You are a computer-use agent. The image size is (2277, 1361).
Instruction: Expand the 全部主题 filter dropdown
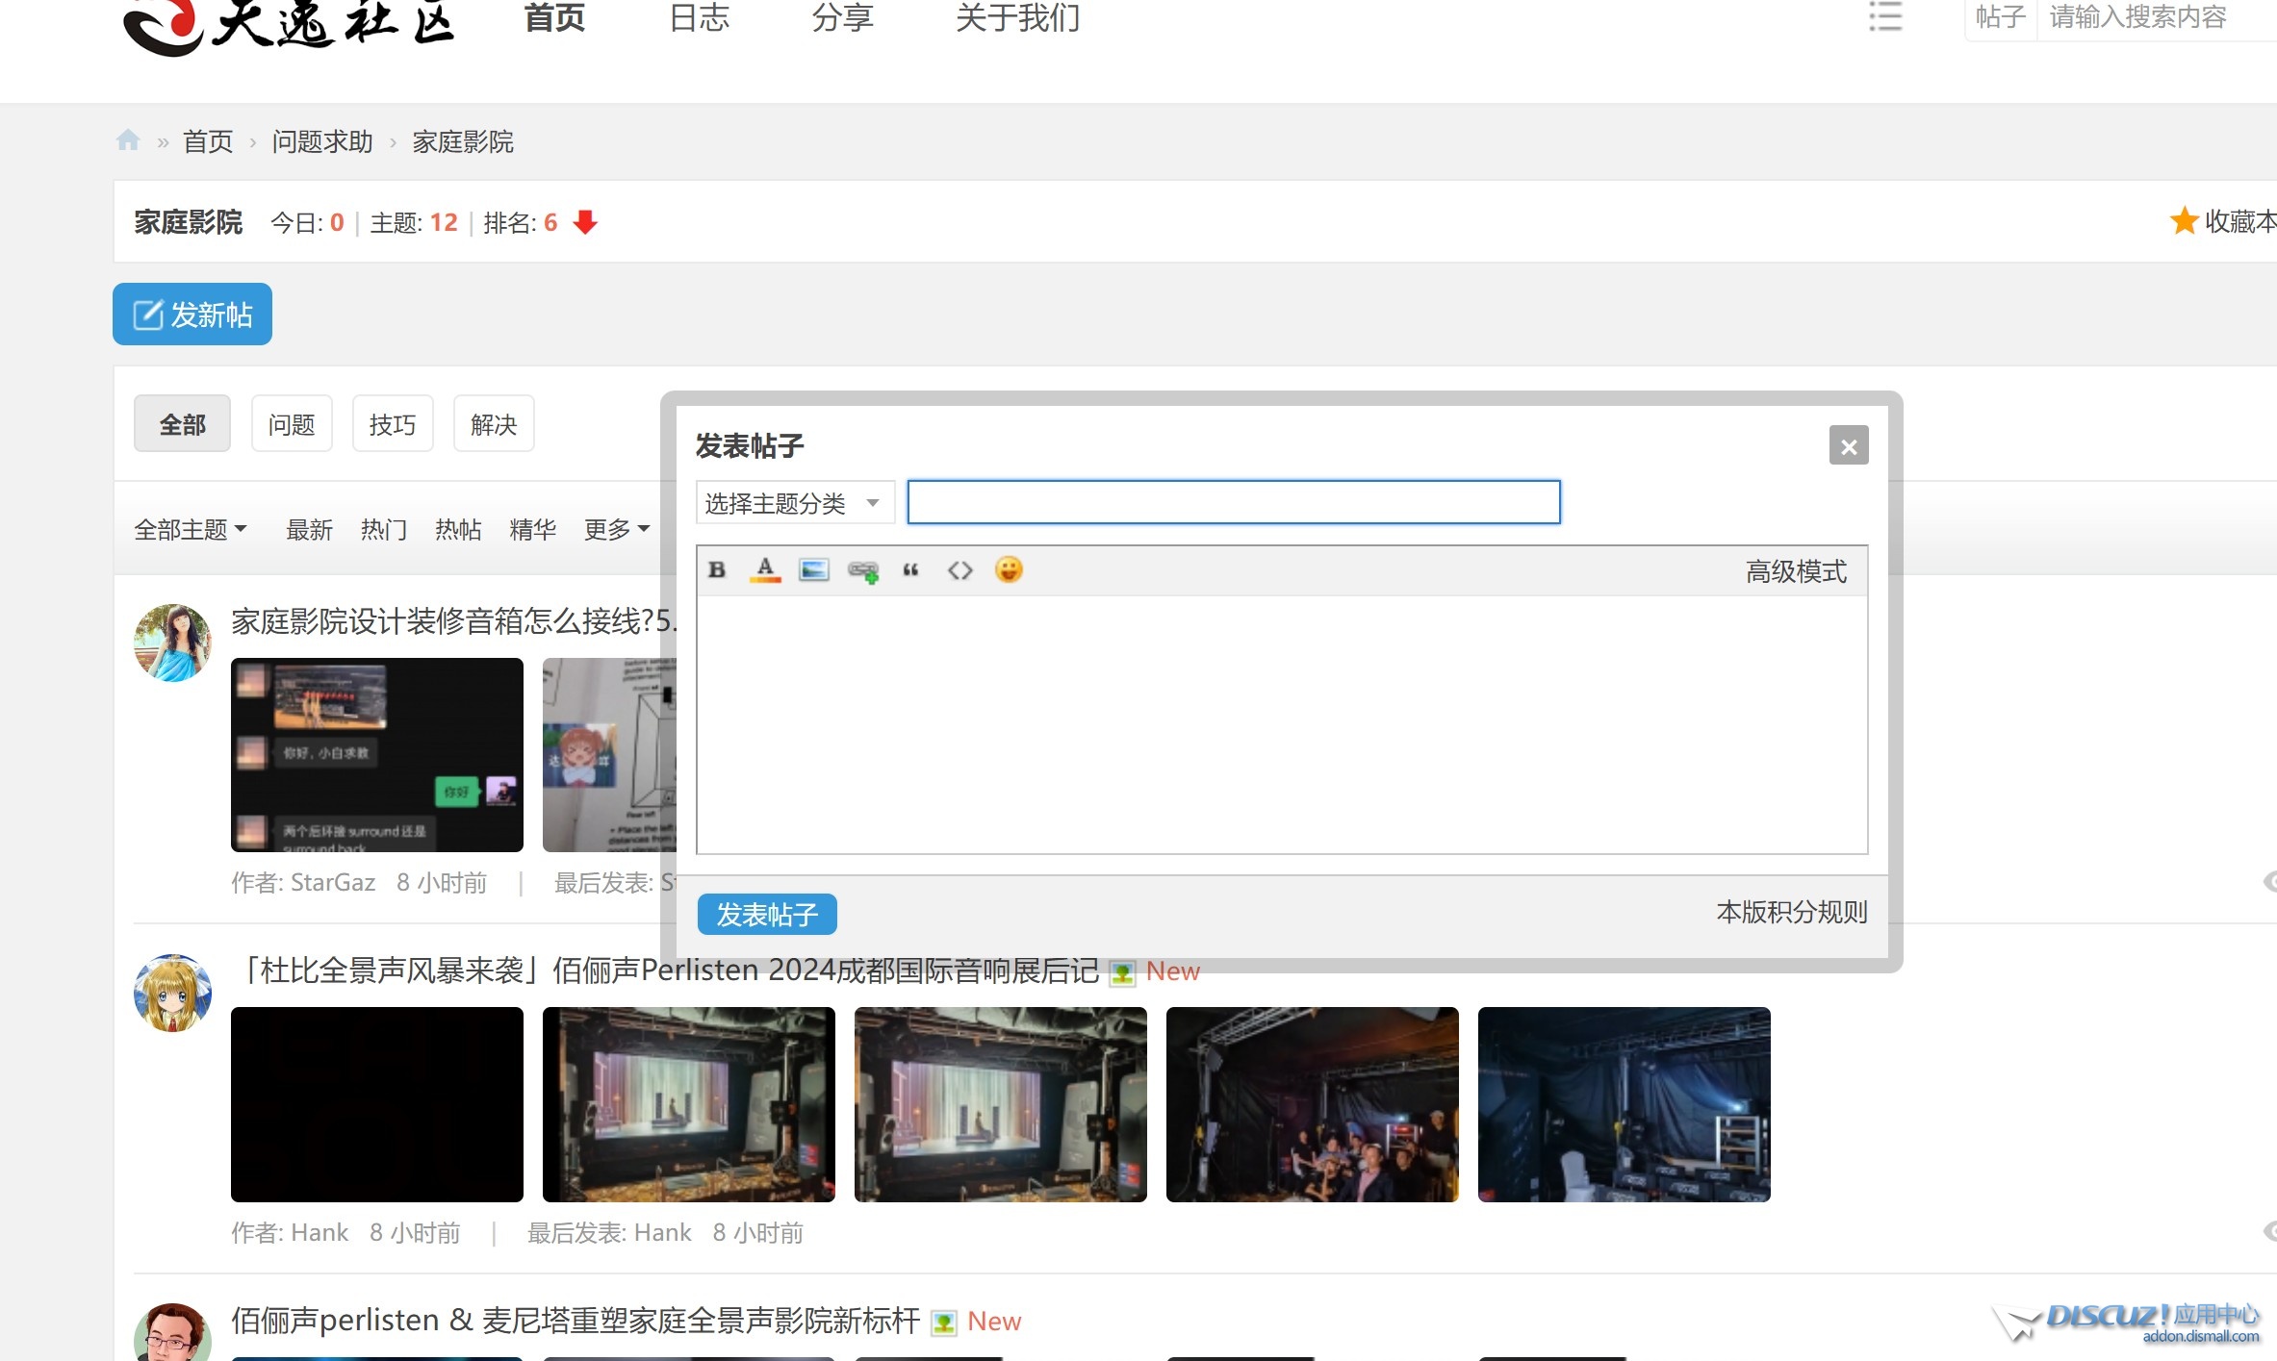(x=190, y=529)
